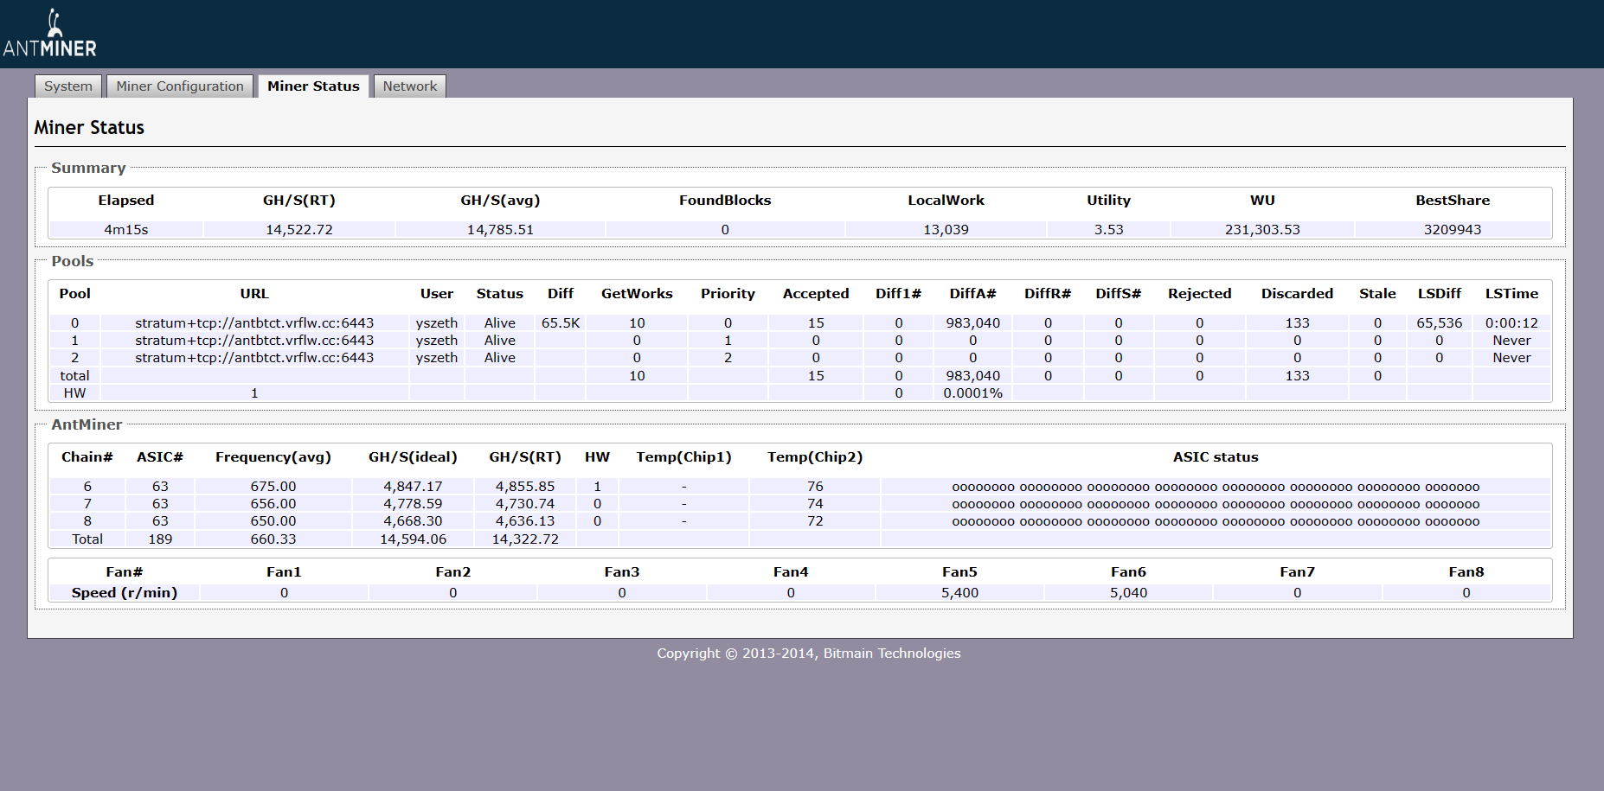Click pool 0 user yszeth

coord(437,323)
